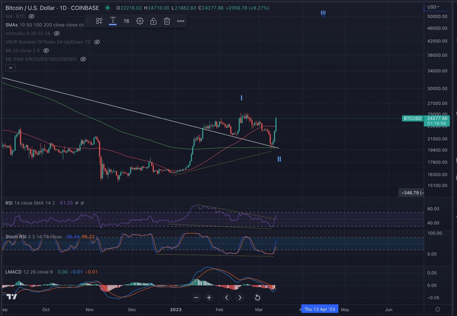Viewport: 457px width, 316px height.
Task: Open the templates icon in floating toolbar
Action: (99, 21)
